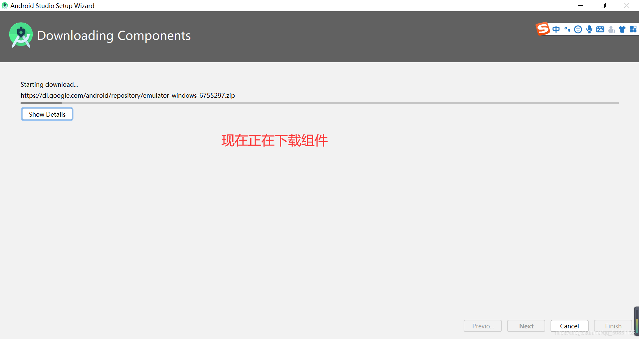This screenshot has height=339, width=639.
Task: Open the Sogou soft keyboard icon
Action: coord(600,29)
